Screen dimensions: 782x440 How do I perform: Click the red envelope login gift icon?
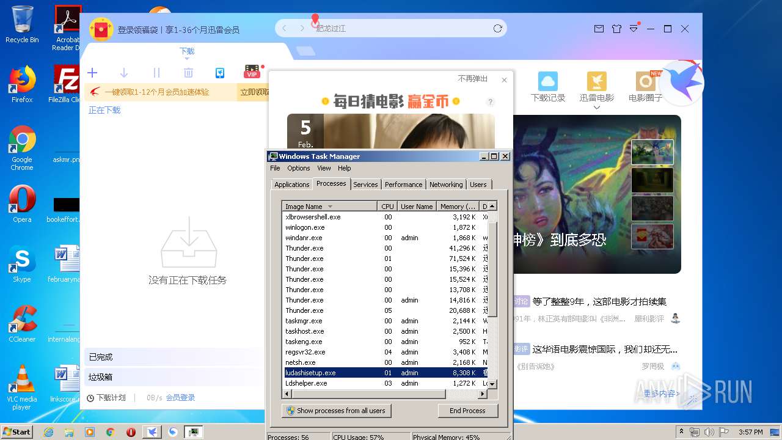pyautogui.click(x=101, y=29)
